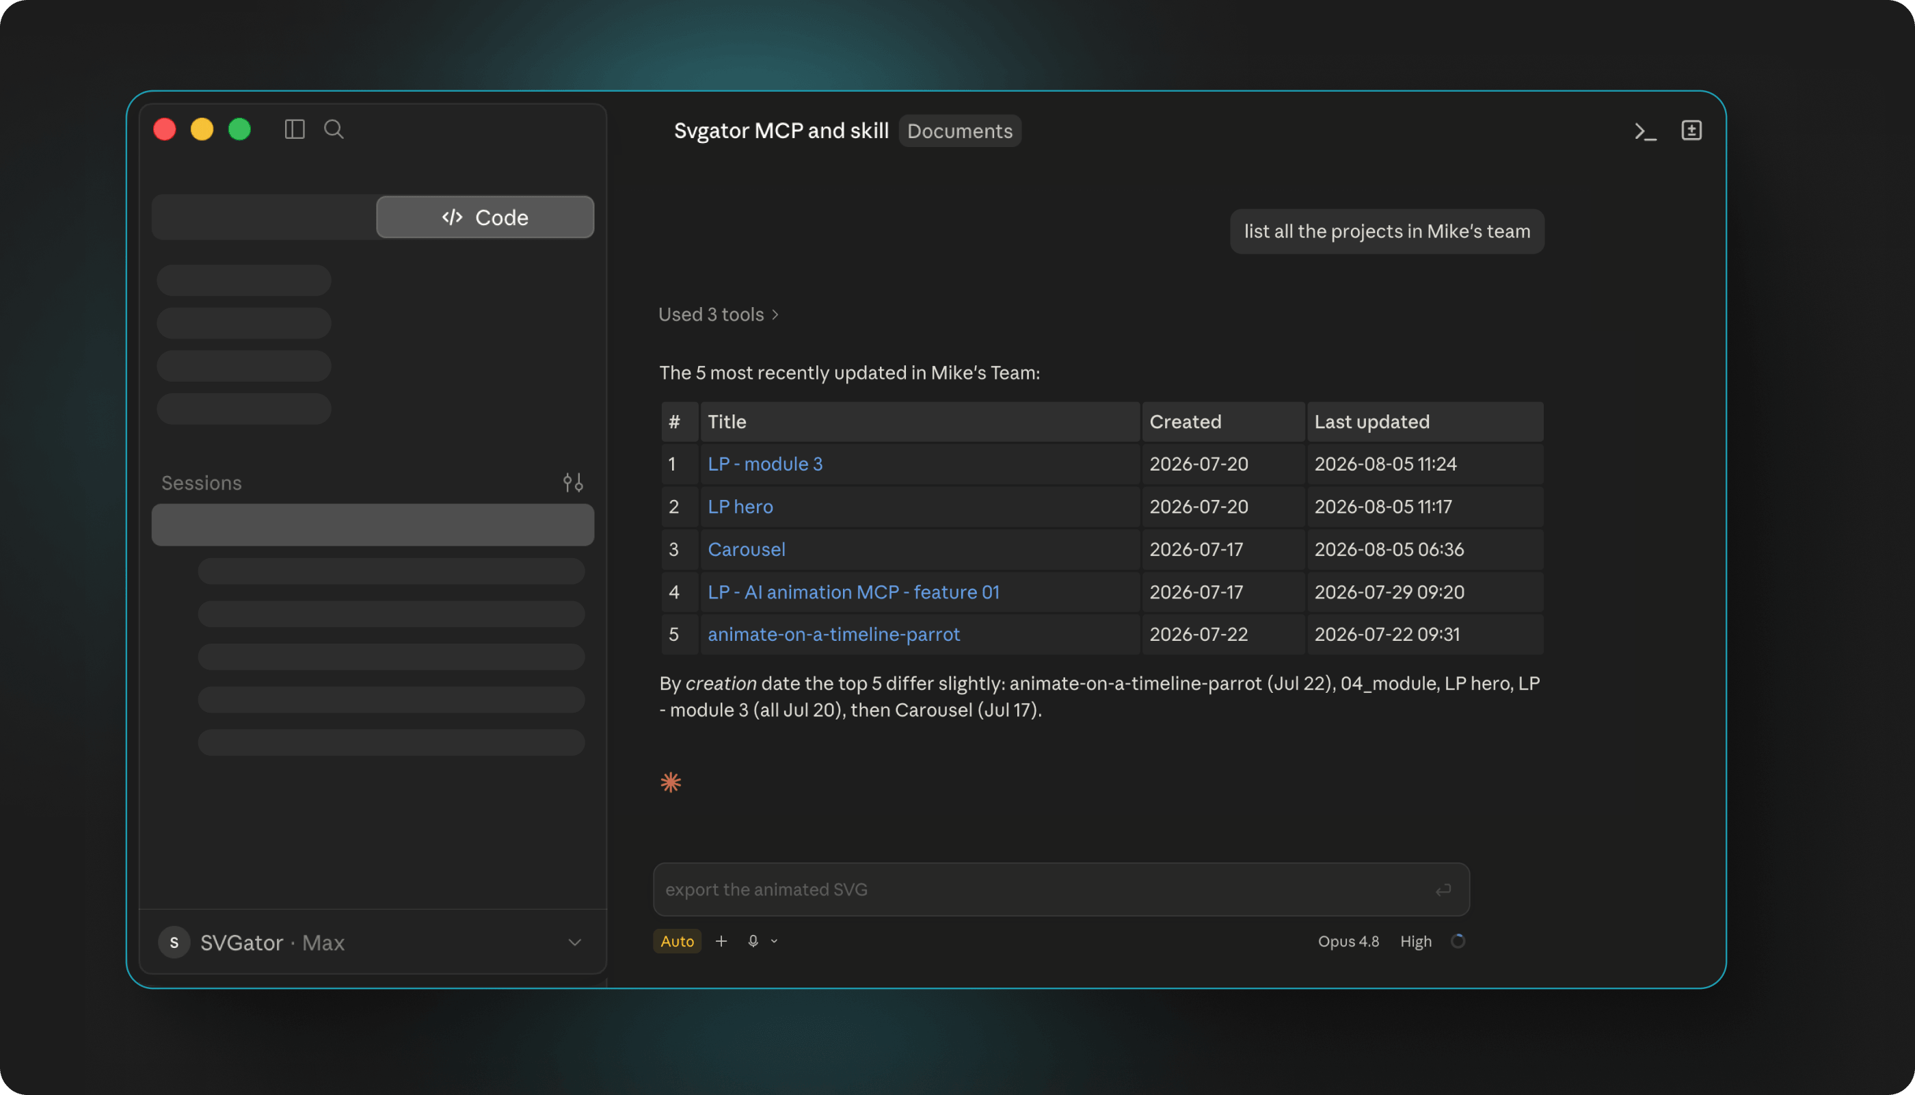
Task: Click the session title Svgator MCP and skill
Action: pyautogui.click(x=781, y=131)
